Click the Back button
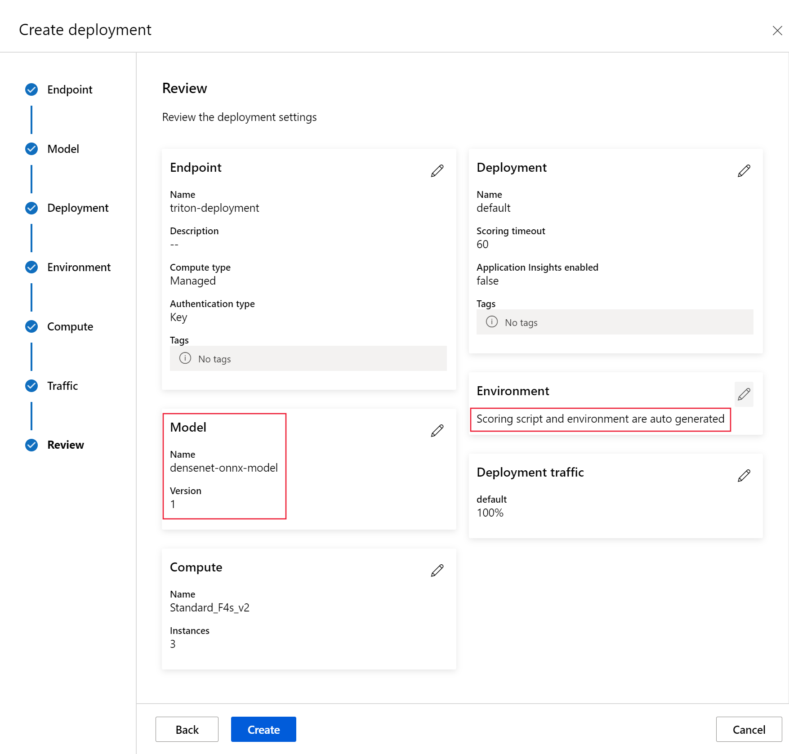The height and width of the screenshot is (754, 789). click(187, 729)
